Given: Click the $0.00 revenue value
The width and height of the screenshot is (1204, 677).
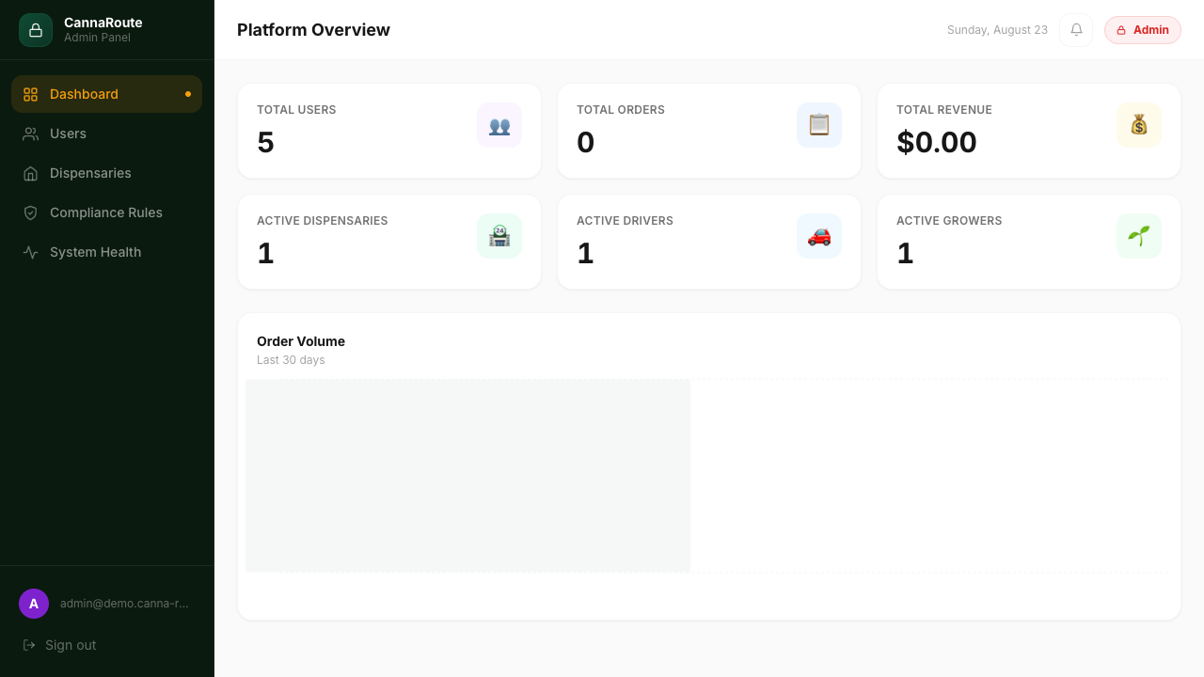Looking at the screenshot, I should click(x=937, y=142).
